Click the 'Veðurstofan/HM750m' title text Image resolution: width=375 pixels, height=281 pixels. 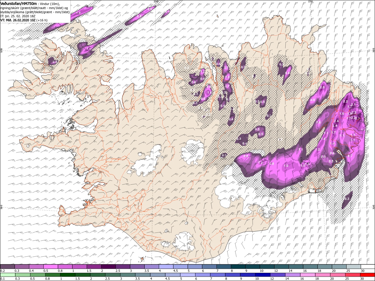(x=18, y=4)
